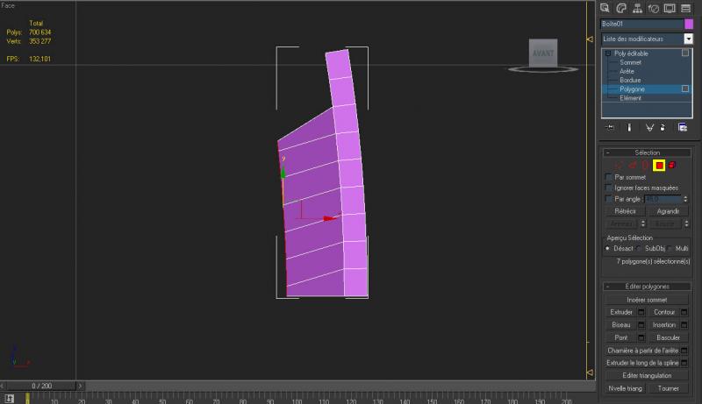
Task: Open the Hierarchy command panel tab
Action: click(x=637, y=8)
